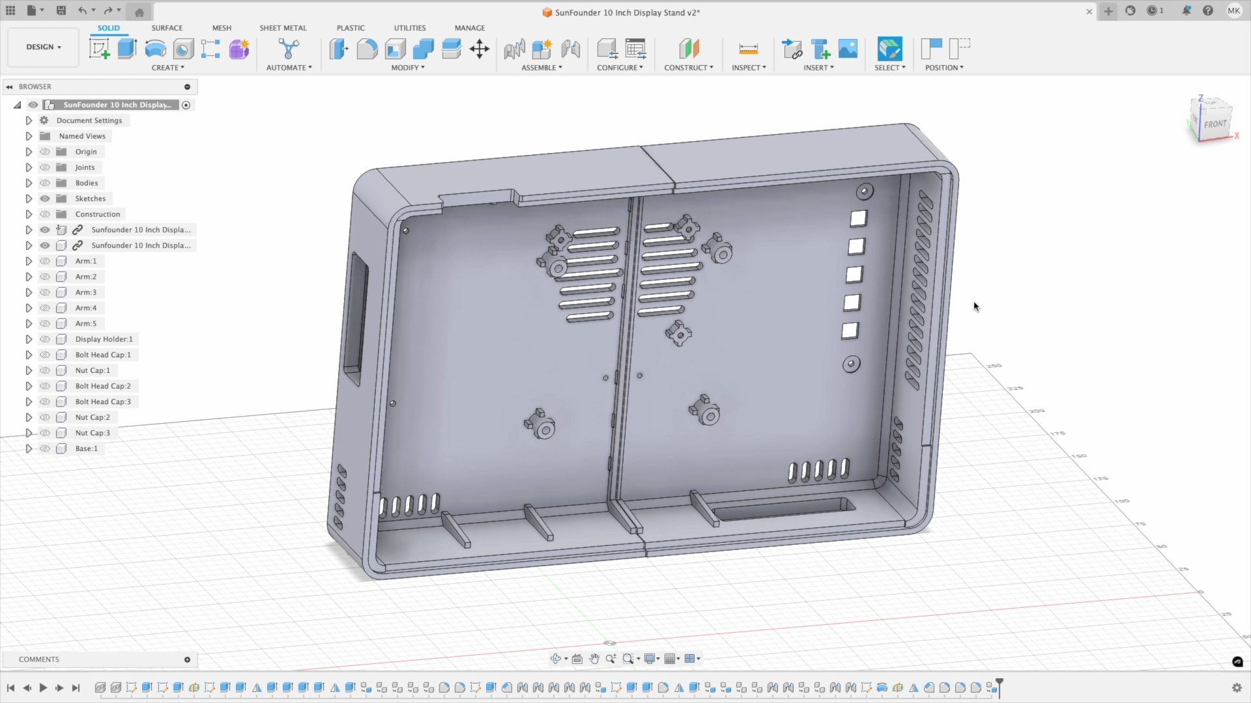Switch to the SURFACE tab

tap(167, 28)
